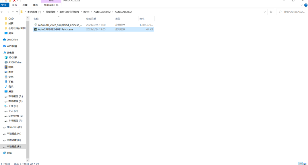Select 百度网盘 in the address breadcrumb

coord(51,12)
